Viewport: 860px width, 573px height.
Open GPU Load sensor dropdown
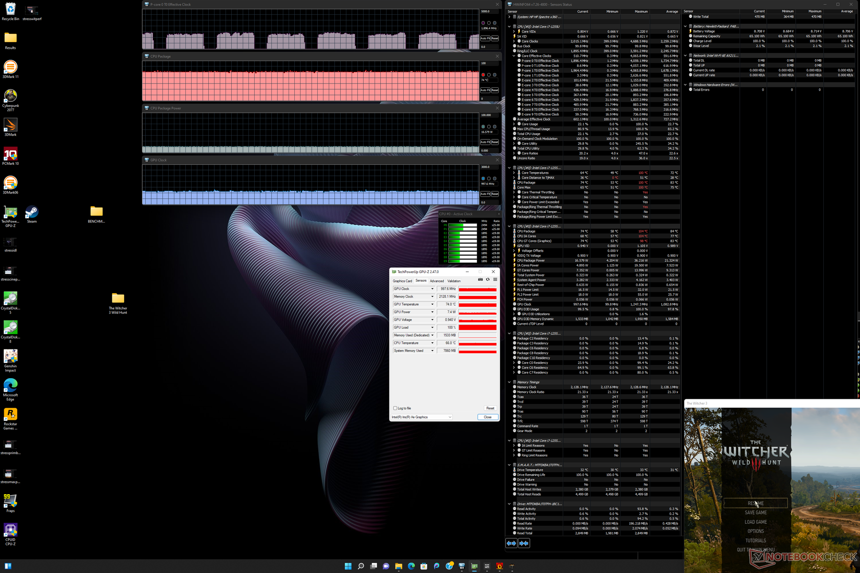432,328
